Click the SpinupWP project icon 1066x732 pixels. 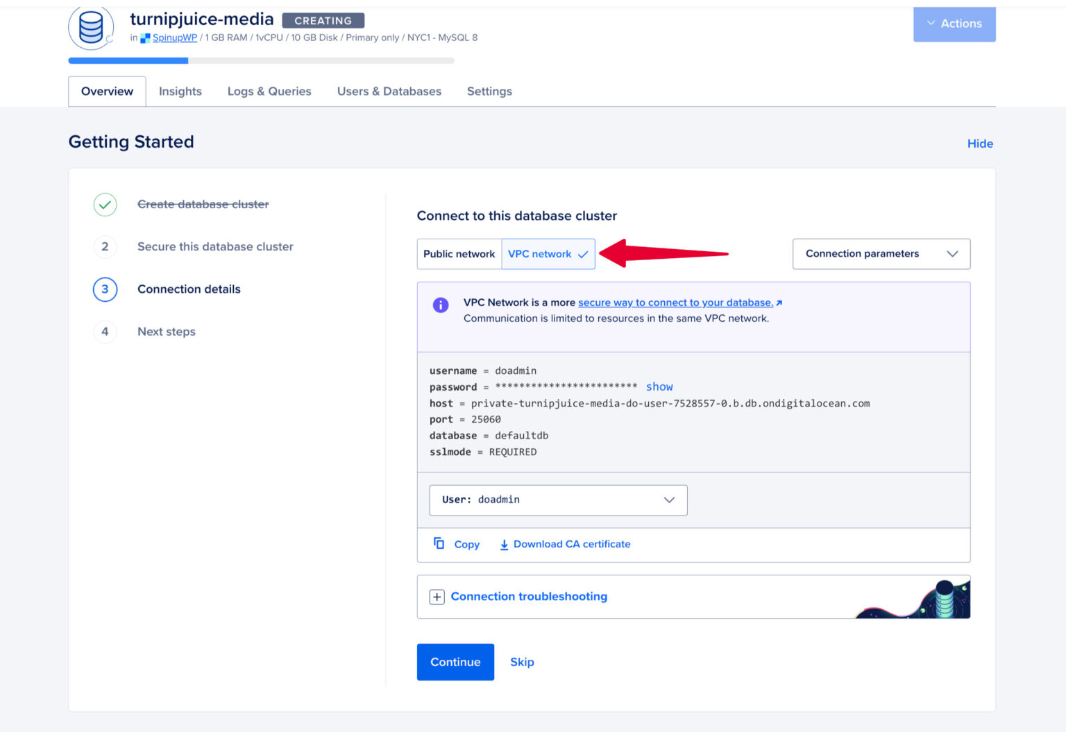(145, 37)
